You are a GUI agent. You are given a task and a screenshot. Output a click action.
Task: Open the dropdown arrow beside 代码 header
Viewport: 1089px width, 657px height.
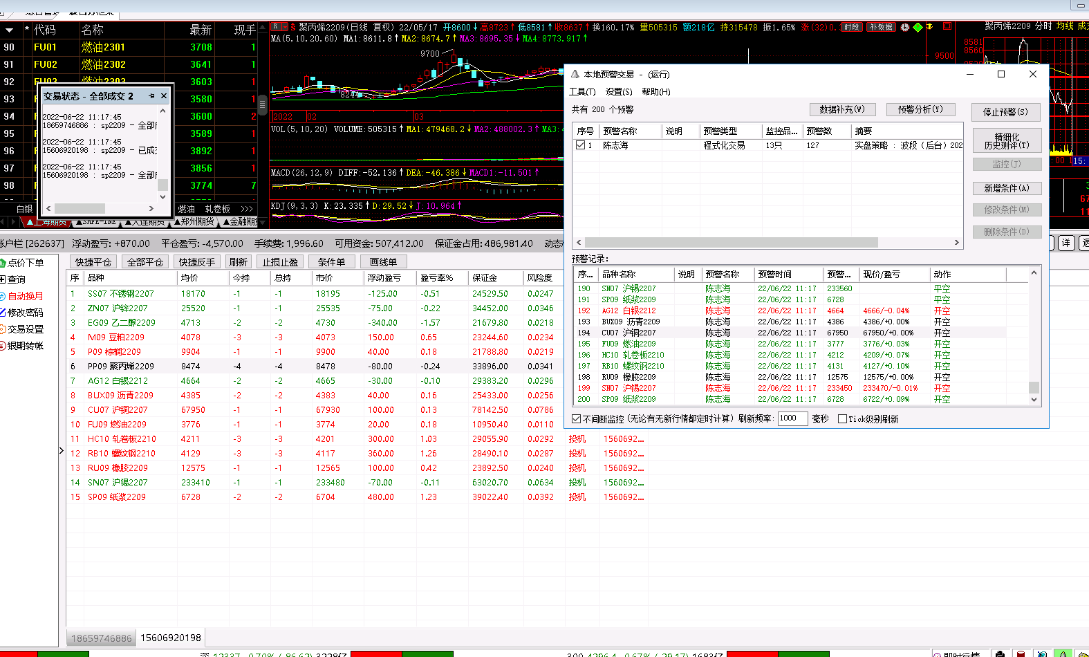coord(9,30)
